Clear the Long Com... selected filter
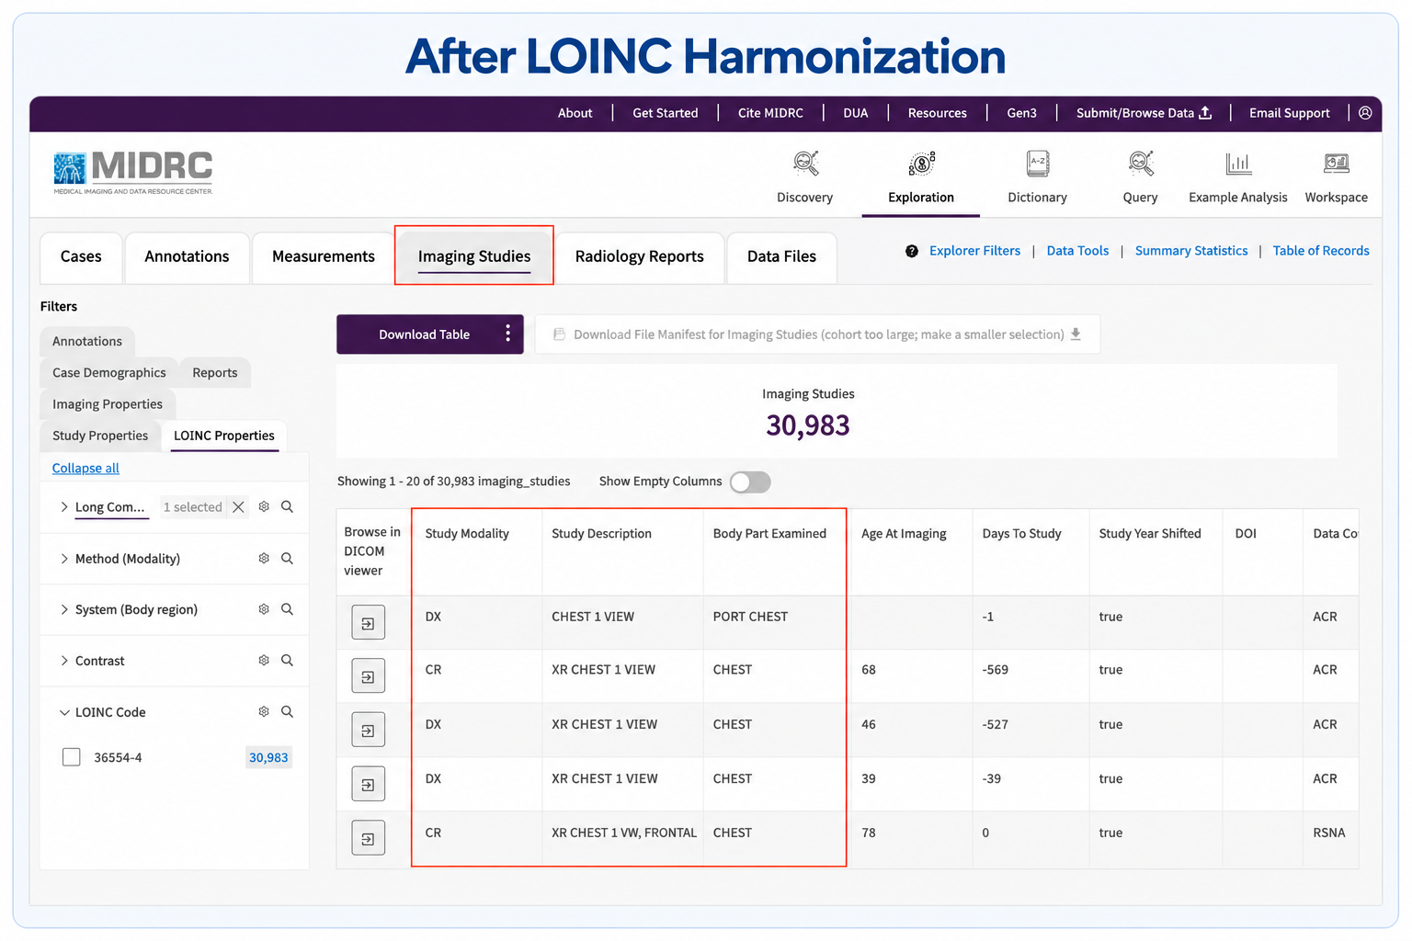 pos(238,507)
